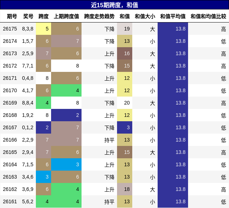
Task: Click period number 26167
Action: (10, 127)
